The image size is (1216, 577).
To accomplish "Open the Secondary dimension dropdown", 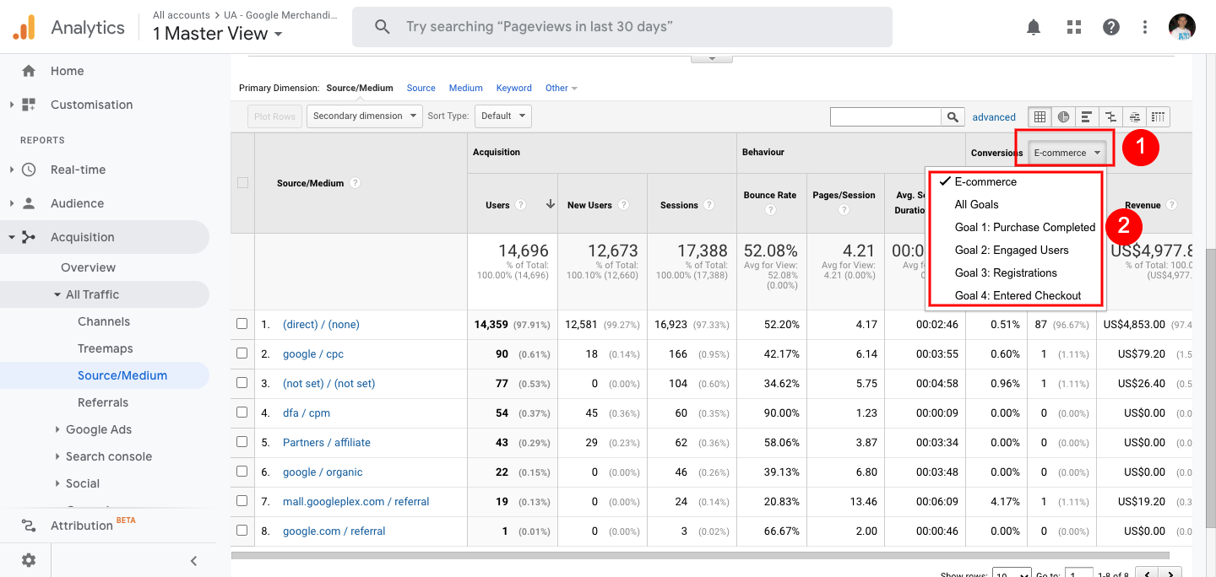I will (364, 116).
